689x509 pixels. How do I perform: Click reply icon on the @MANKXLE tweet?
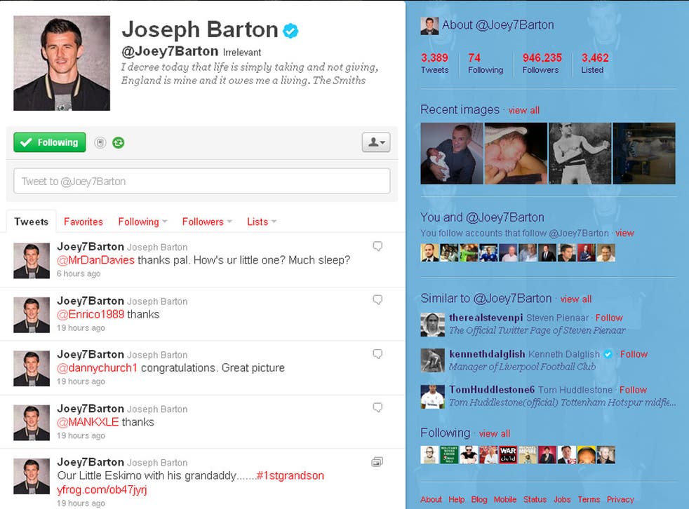tap(377, 407)
